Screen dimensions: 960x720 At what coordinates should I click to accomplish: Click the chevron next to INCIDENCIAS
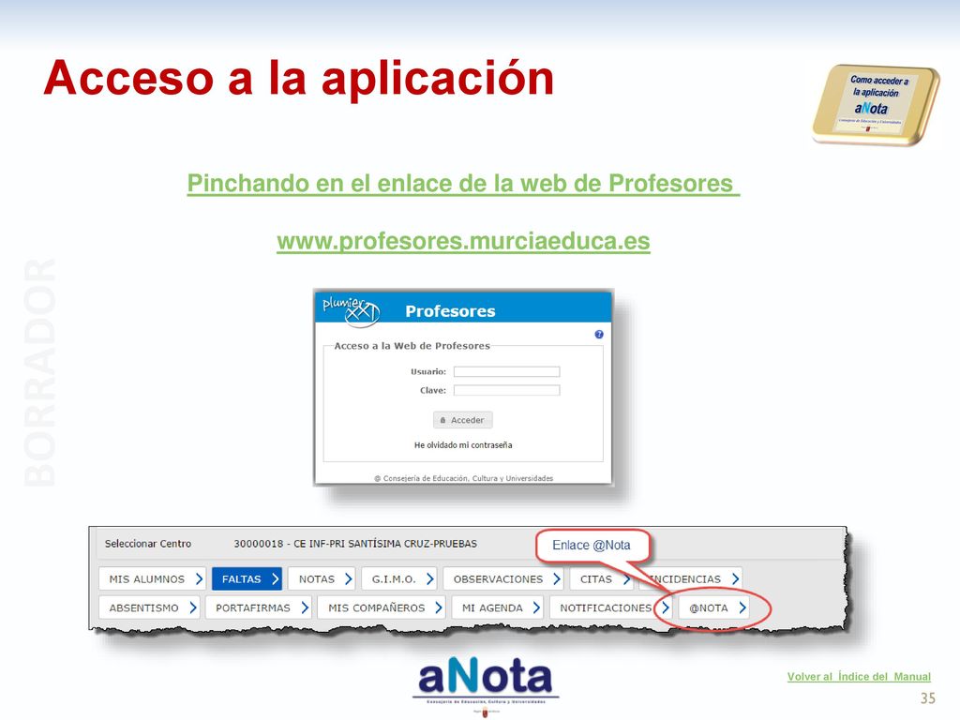pyautogui.click(x=735, y=578)
